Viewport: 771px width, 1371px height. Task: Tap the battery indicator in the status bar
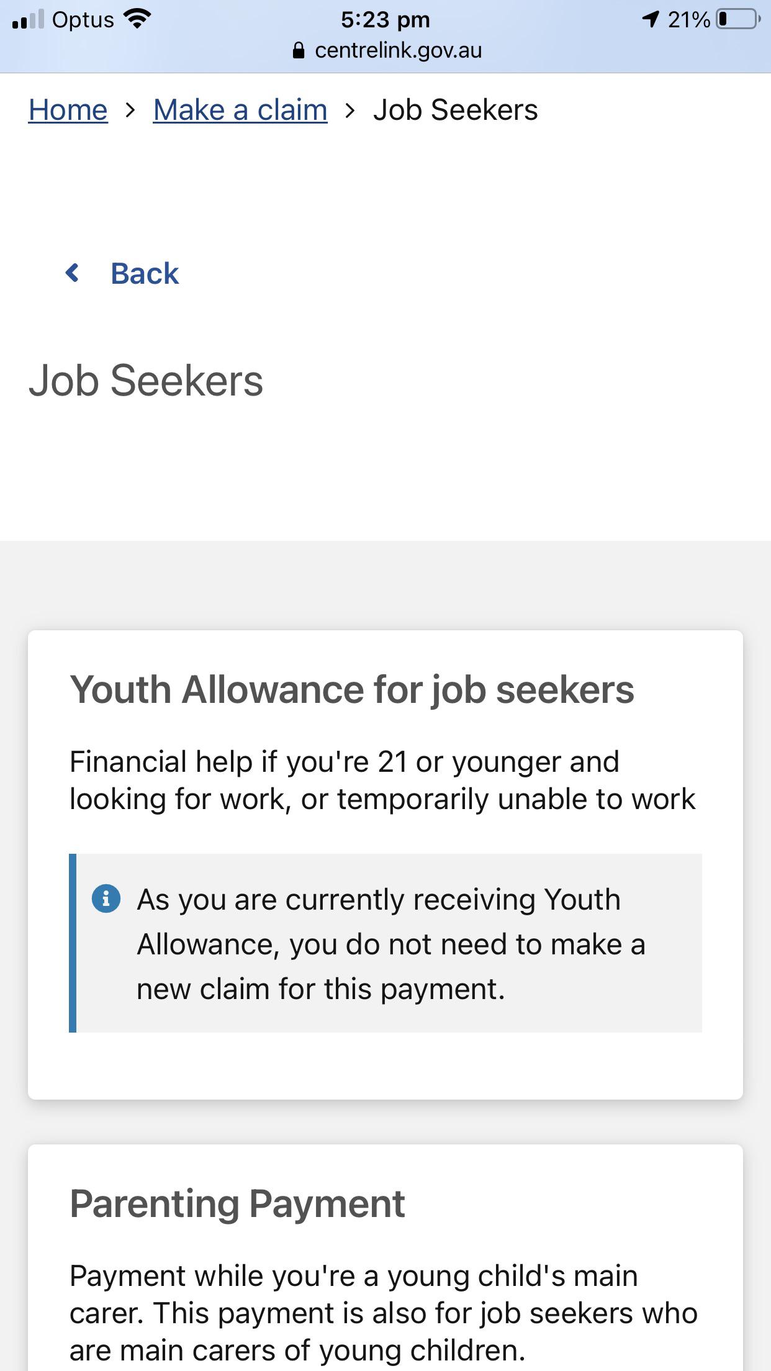737,19
